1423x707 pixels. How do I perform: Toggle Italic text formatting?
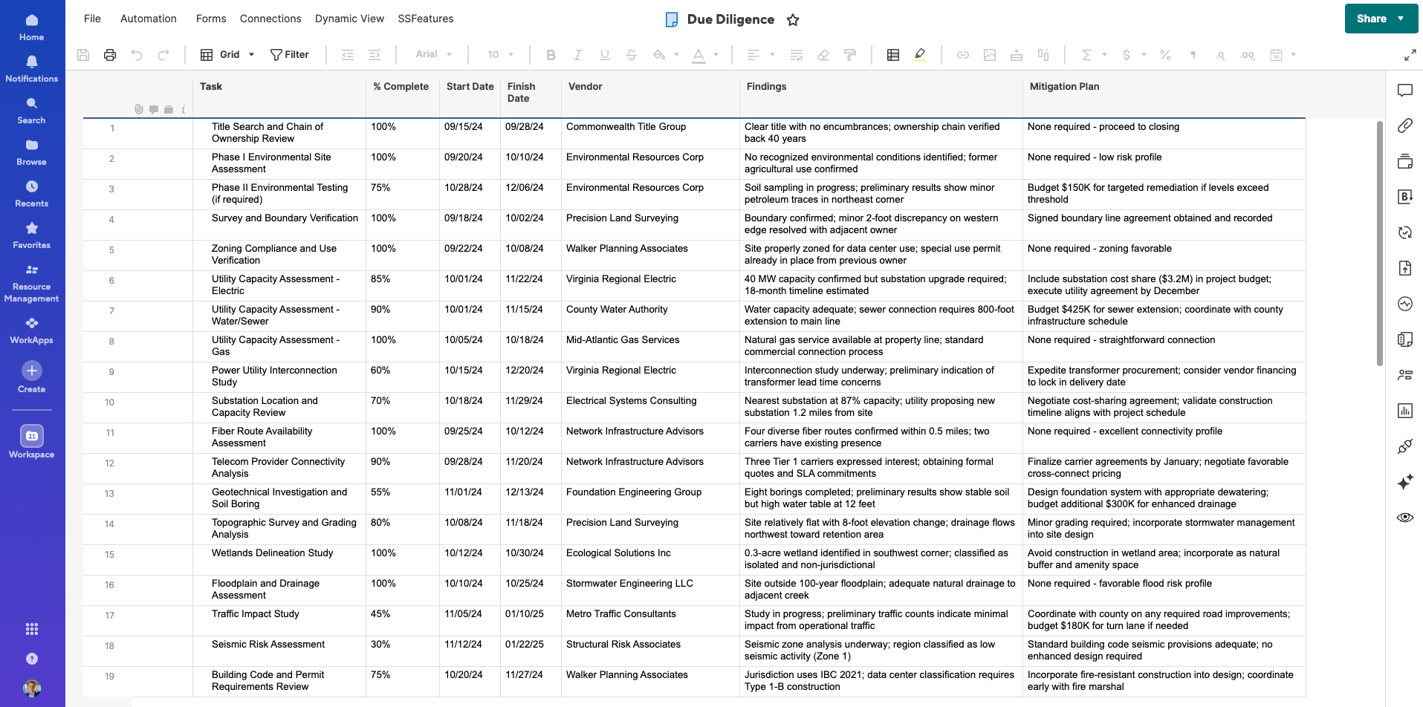coord(577,55)
